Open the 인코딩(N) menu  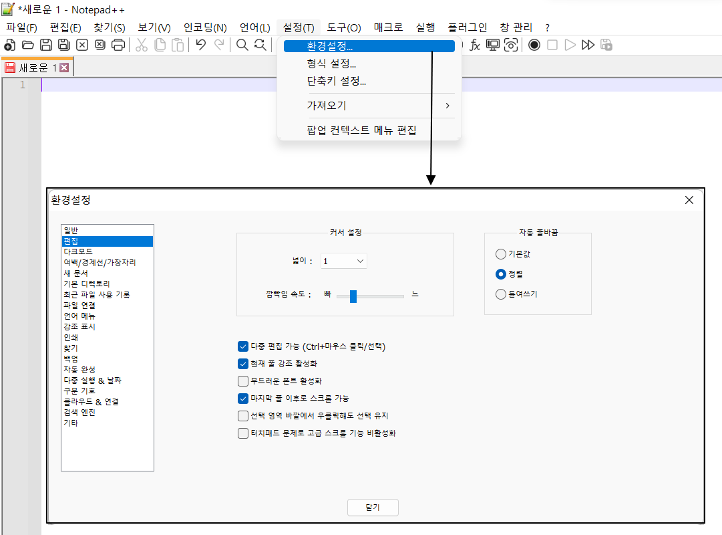click(x=205, y=27)
